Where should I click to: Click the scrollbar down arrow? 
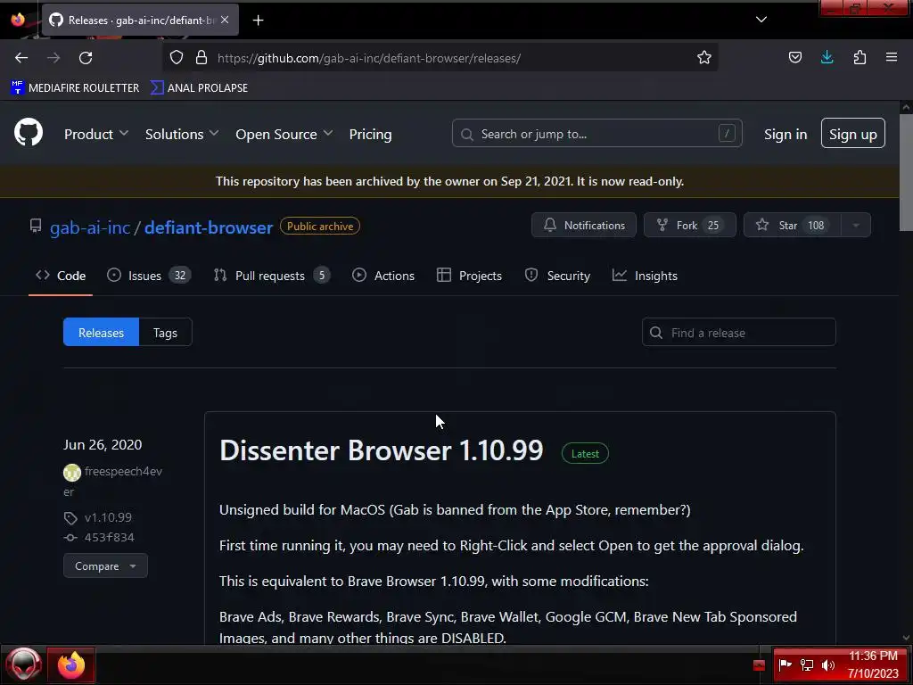[906, 638]
